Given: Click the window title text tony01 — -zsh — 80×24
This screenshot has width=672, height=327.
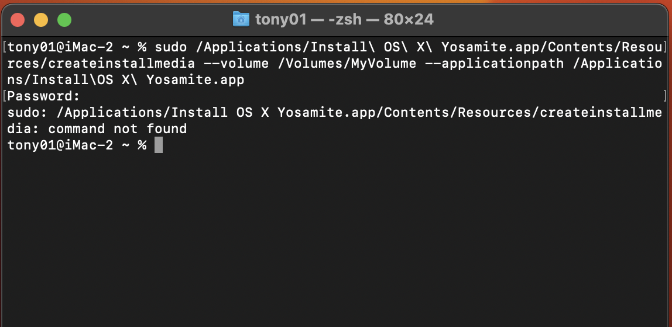Looking at the screenshot, I should (x=344, y=20).
